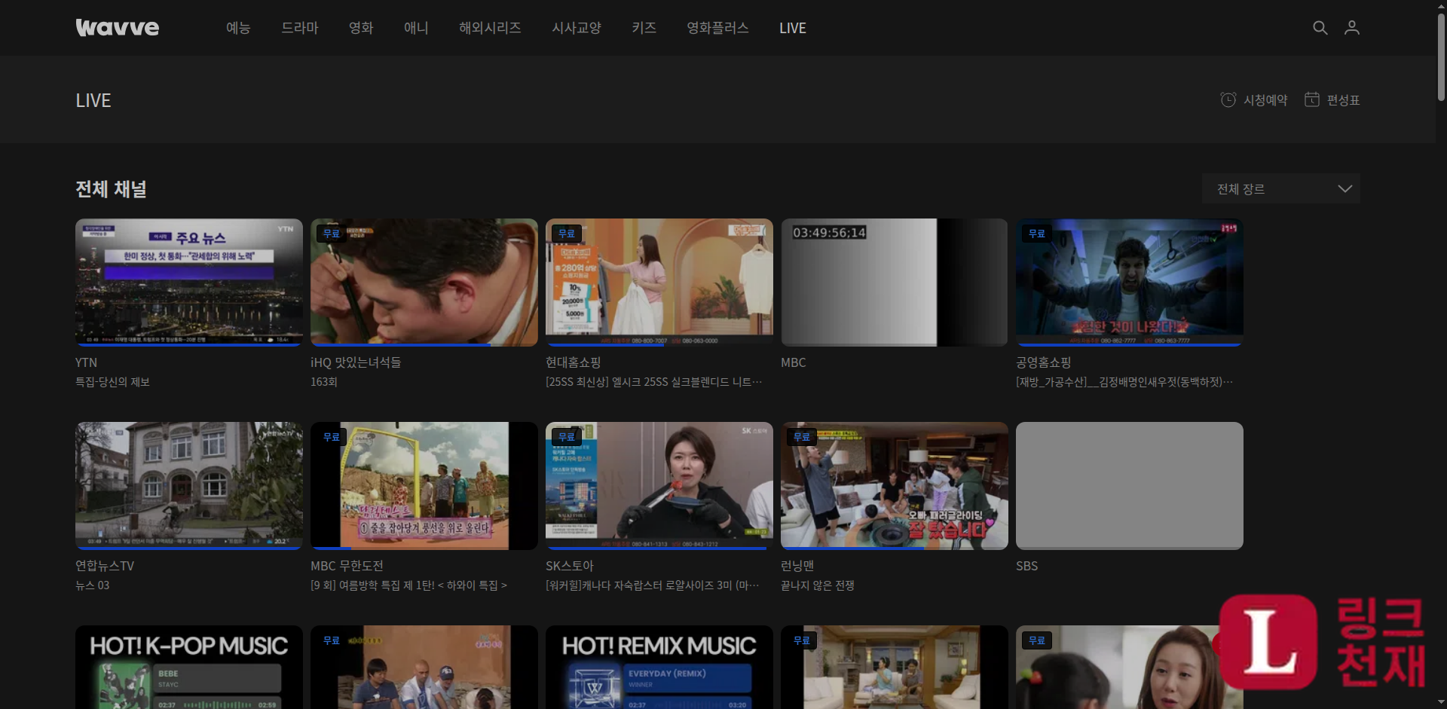Screen dimensions: 1447x709
Task: Open the 편성표 schedule link
Action: pos(1343,100)
